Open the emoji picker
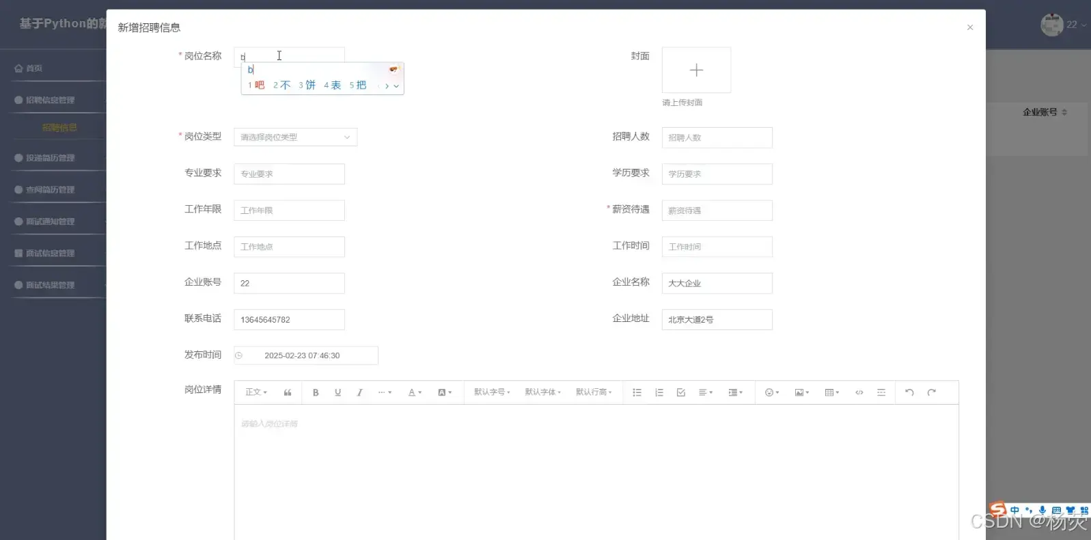 pos(772,392)
